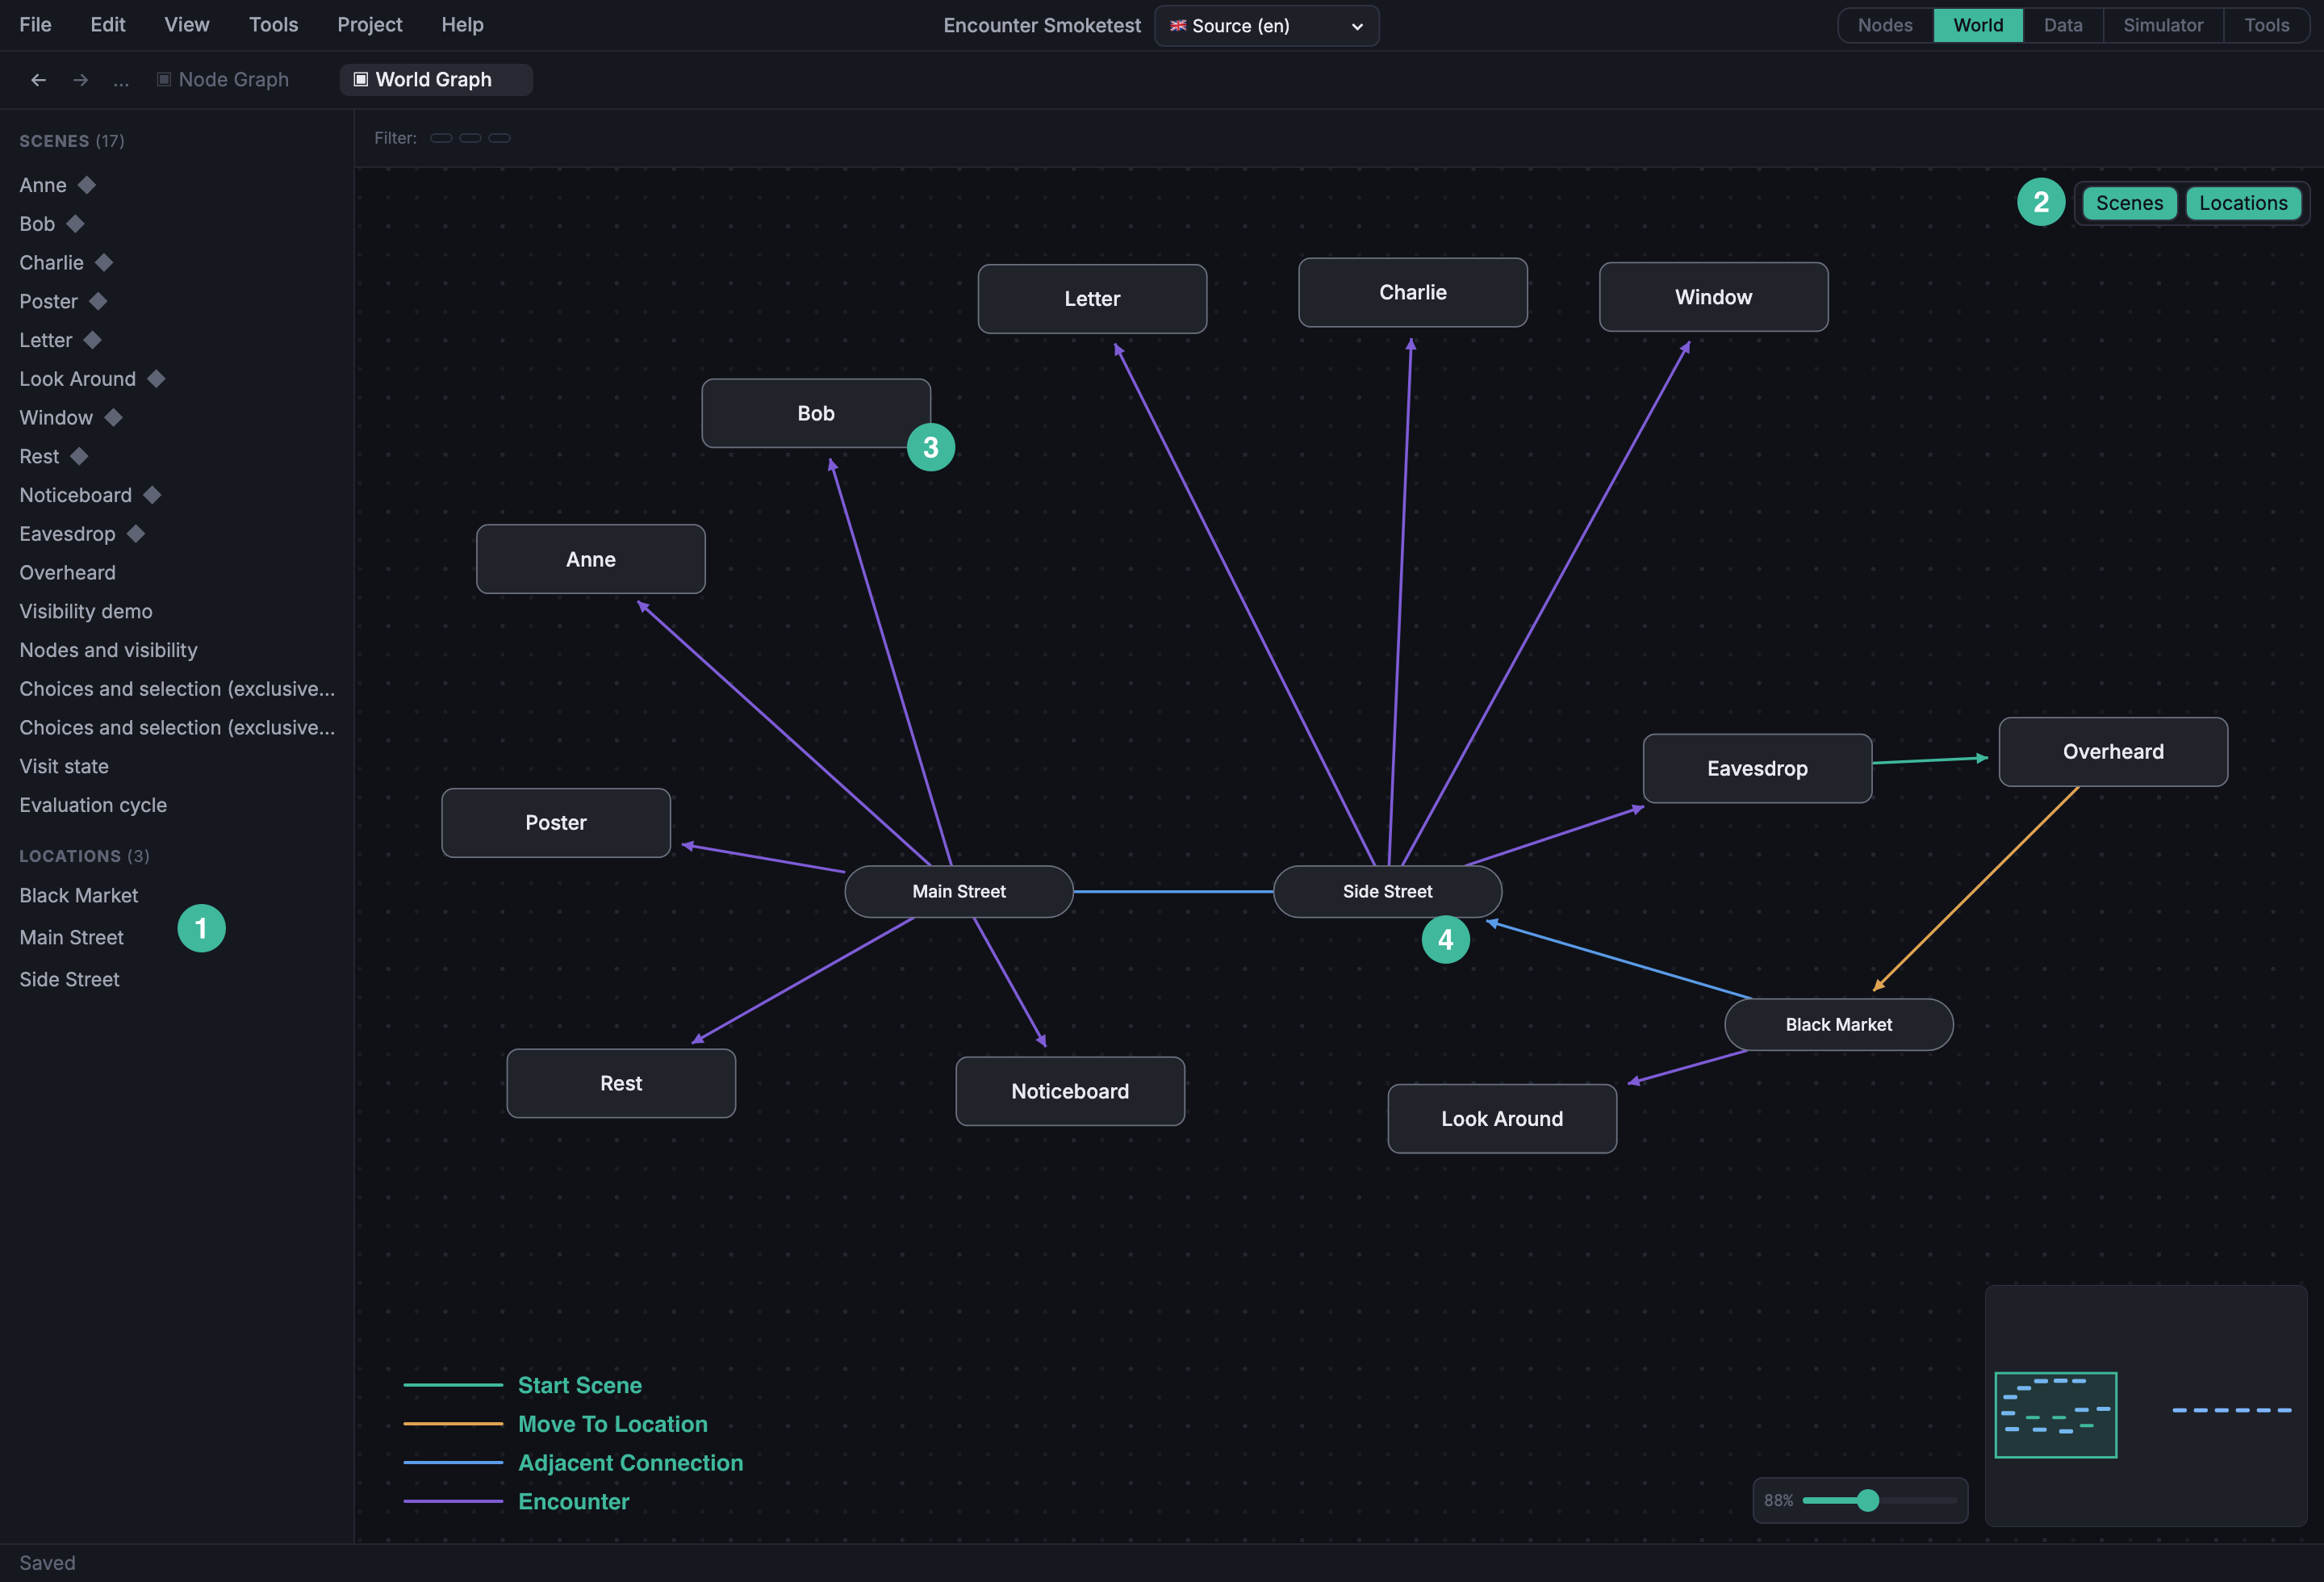
Task: Select the Bob scene node in graph
Action: click(816, 413)
